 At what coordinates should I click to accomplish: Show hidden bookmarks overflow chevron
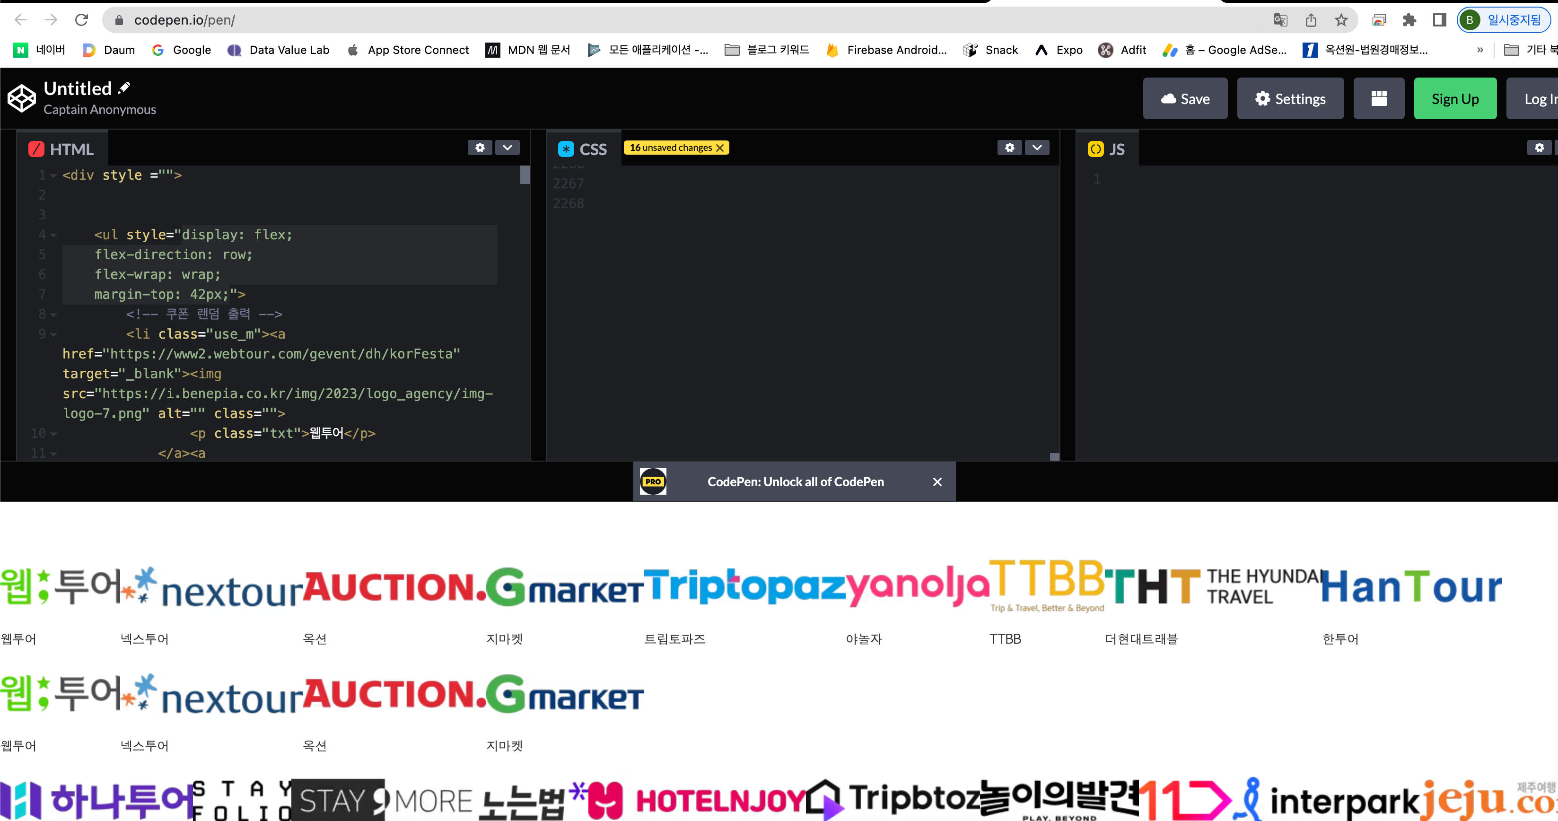click(x=1480, y=50)
